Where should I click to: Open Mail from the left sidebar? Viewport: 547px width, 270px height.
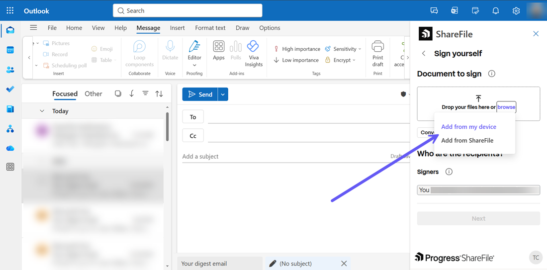tap(10, 30)
